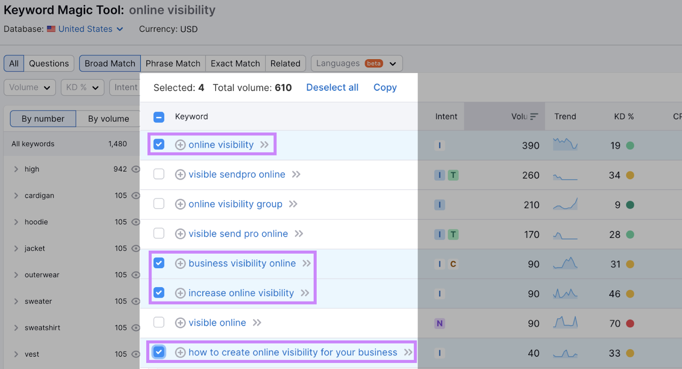
Task: Select the Phrase Match tab
Action: (173, 63)
